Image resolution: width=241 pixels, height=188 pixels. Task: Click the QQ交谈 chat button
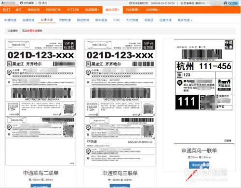(231, 3)
